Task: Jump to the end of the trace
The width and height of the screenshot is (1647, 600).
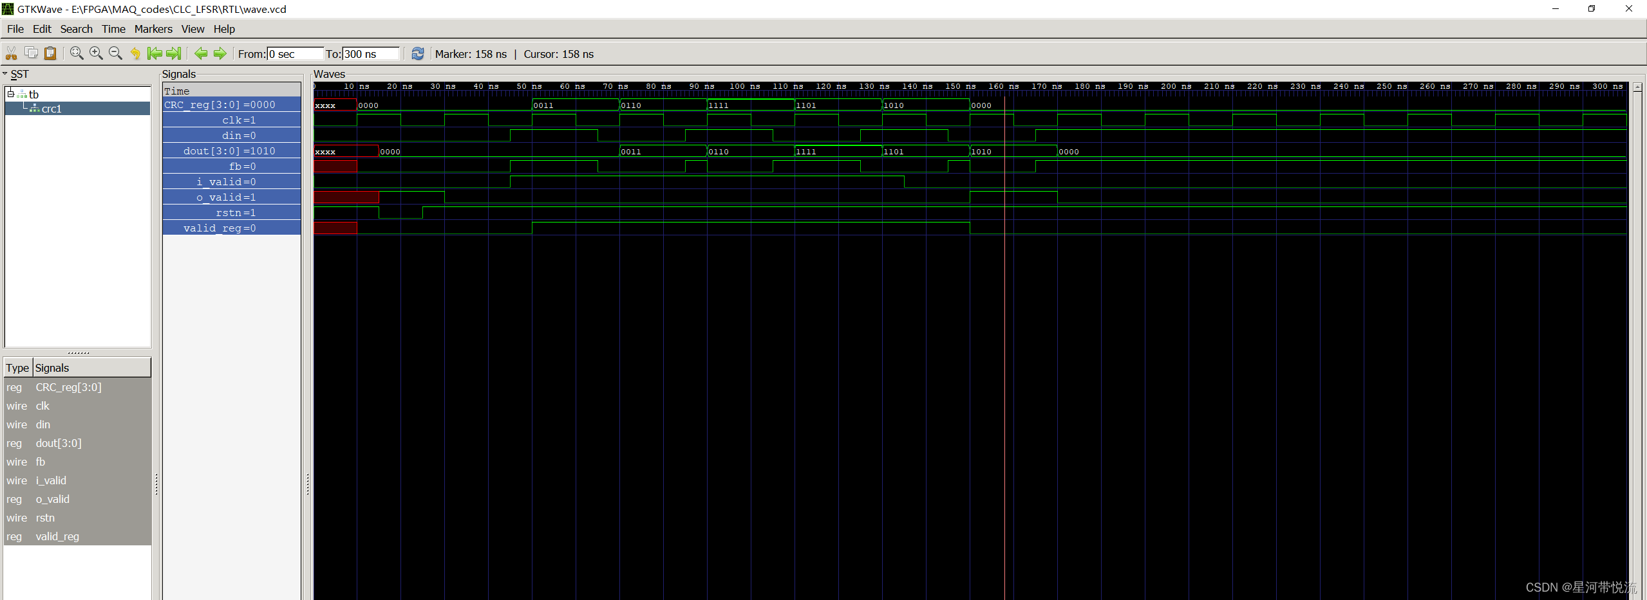Action: point(174,53)
